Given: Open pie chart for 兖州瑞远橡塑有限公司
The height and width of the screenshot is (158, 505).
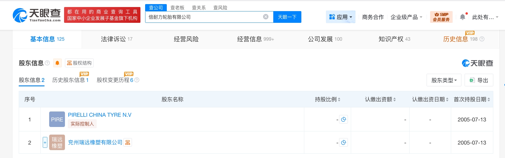Looking at the screenshot, I should 343,142.
